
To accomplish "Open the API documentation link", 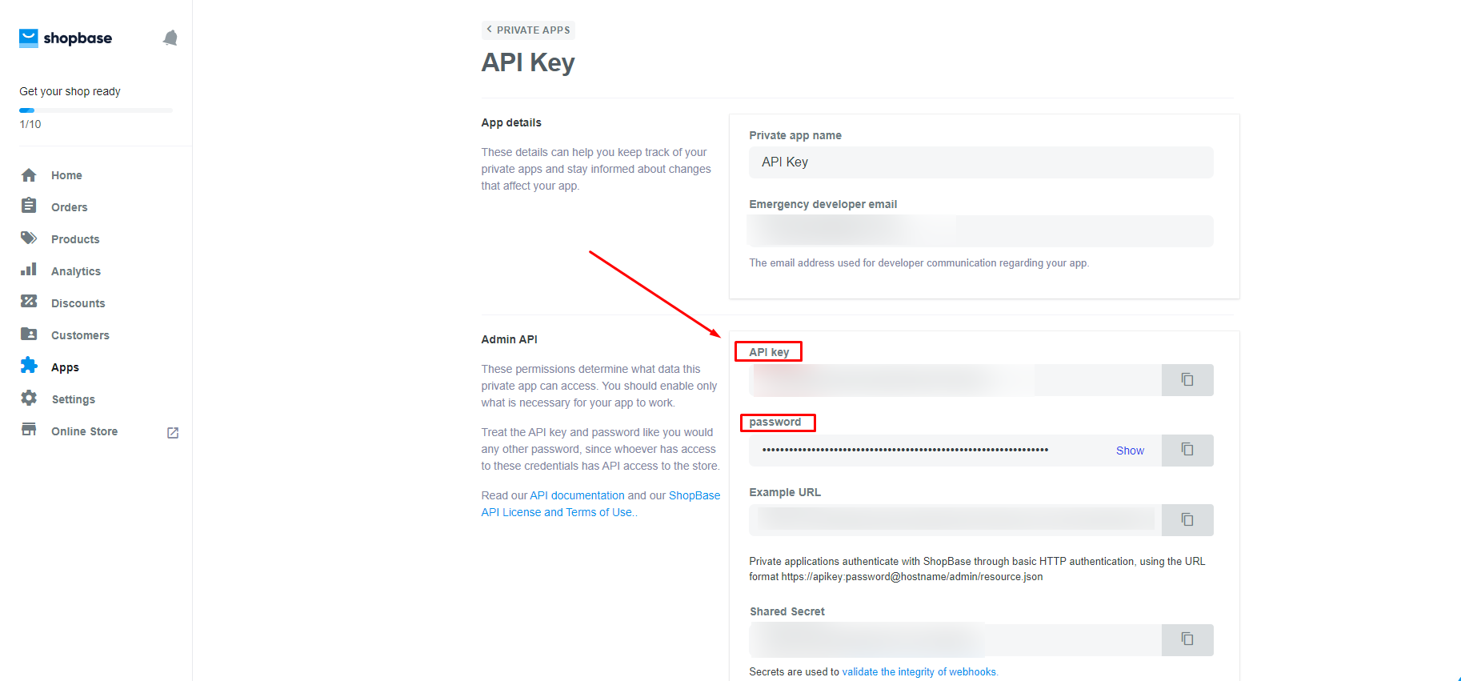I will click(577, 495).
